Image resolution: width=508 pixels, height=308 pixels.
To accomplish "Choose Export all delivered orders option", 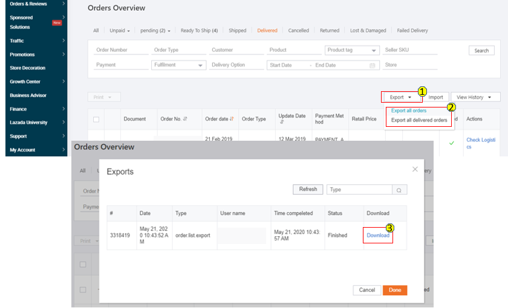I will tap(419, 120).
